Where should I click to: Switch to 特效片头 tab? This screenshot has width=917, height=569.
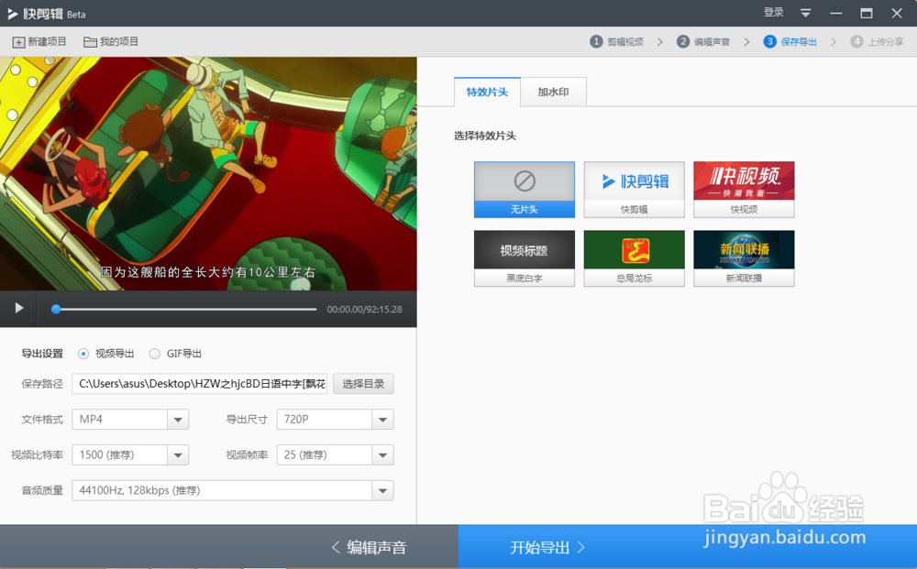(x=487, y=92)
